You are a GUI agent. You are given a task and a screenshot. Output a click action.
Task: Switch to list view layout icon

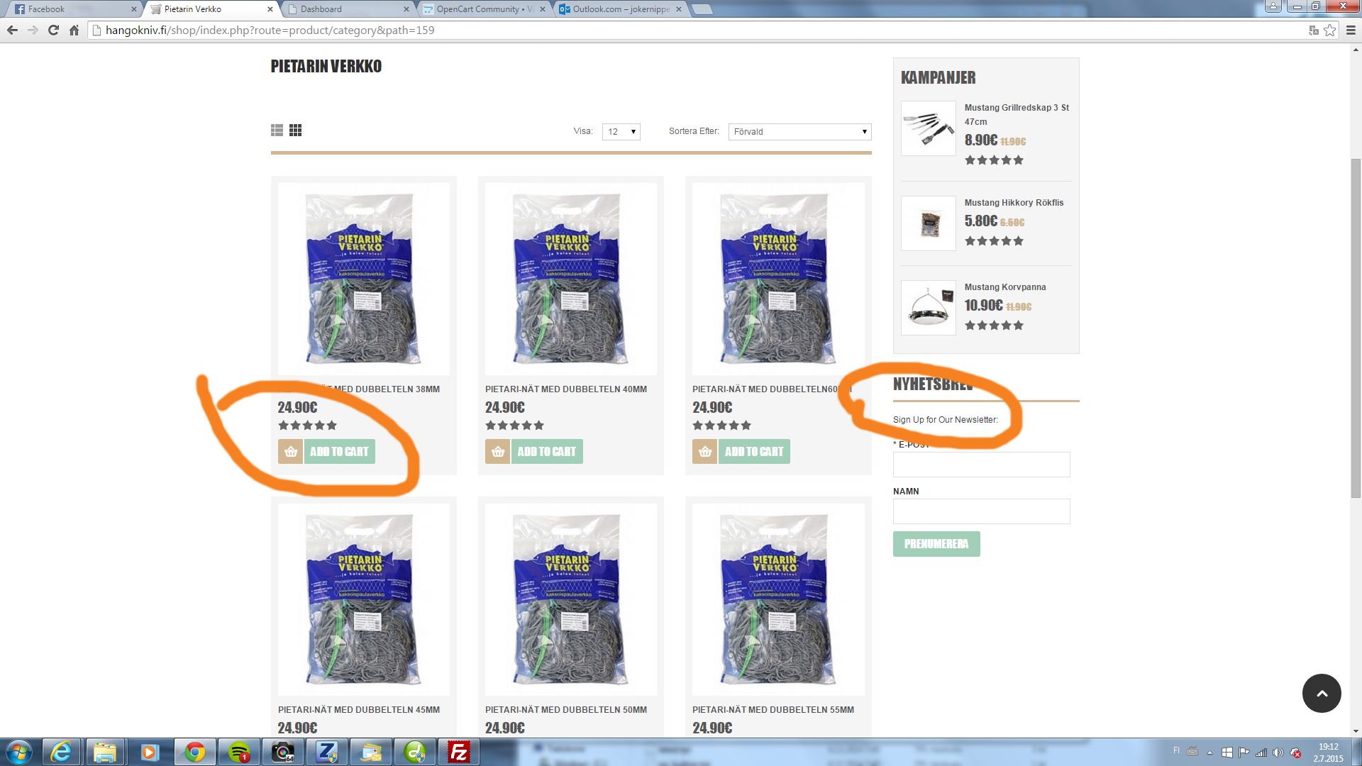coord(277,131)
